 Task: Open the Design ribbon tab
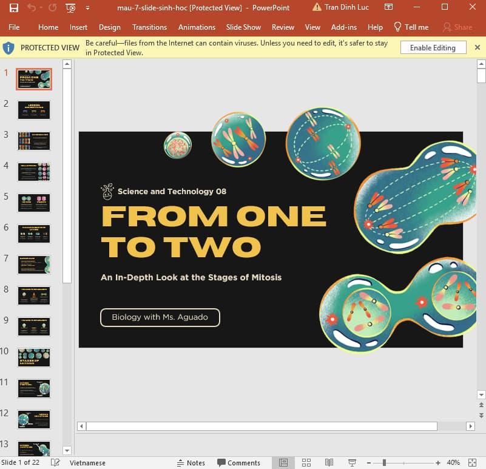110,27
